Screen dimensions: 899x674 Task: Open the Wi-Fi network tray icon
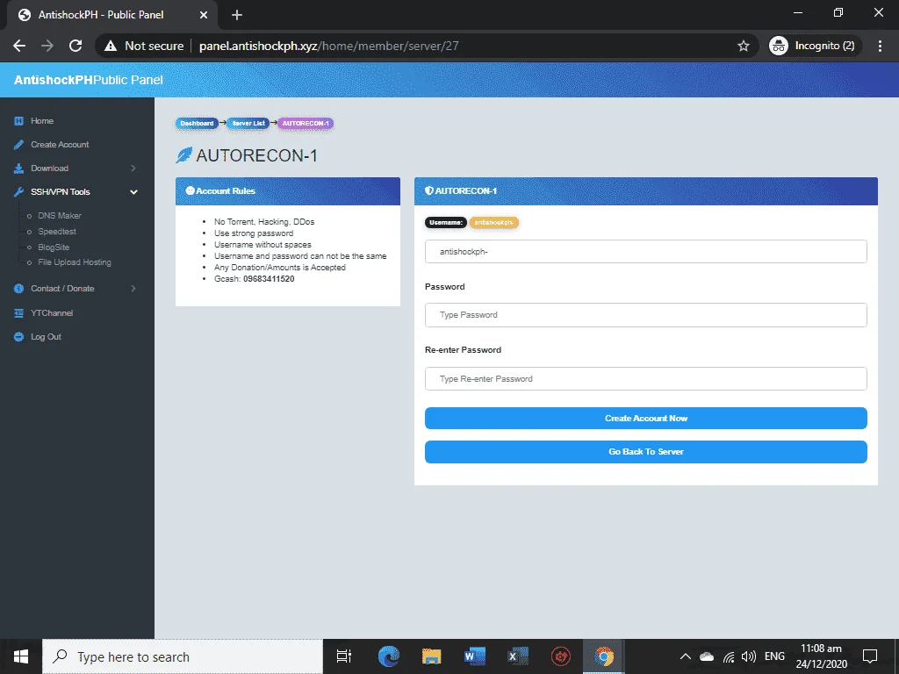tap(729, 656)
